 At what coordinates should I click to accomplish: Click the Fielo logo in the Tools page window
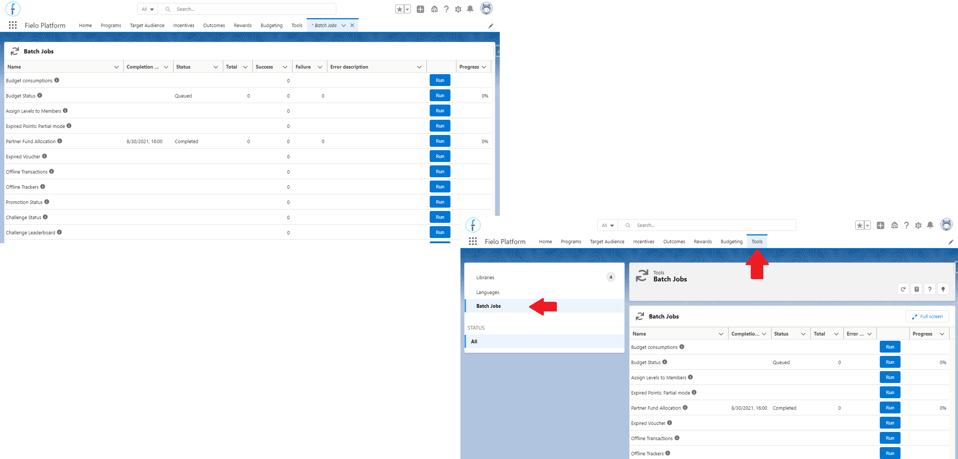473,225
